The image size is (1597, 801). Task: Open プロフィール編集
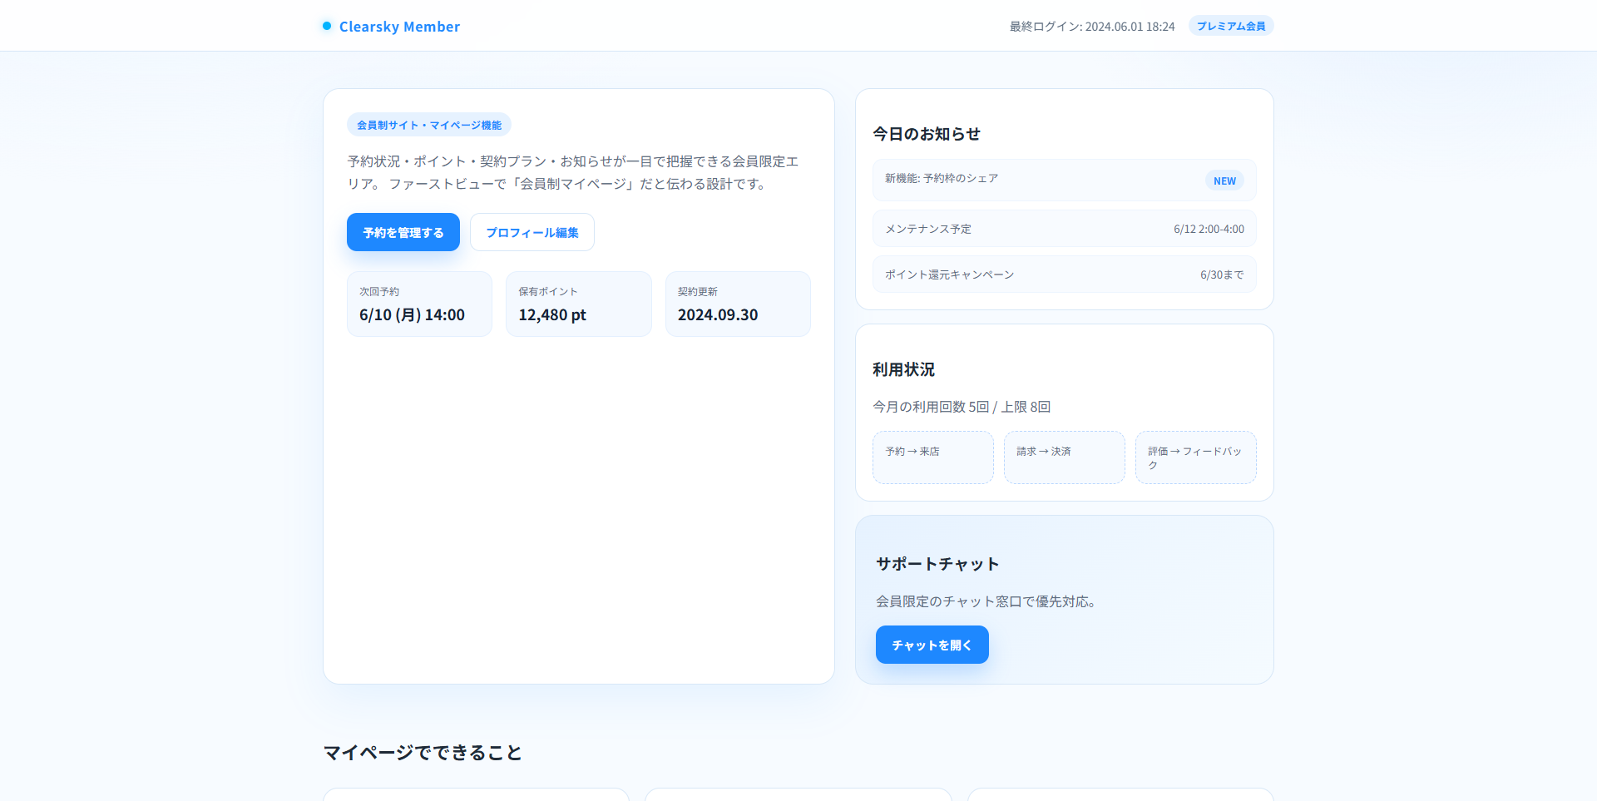click(532, 232)
